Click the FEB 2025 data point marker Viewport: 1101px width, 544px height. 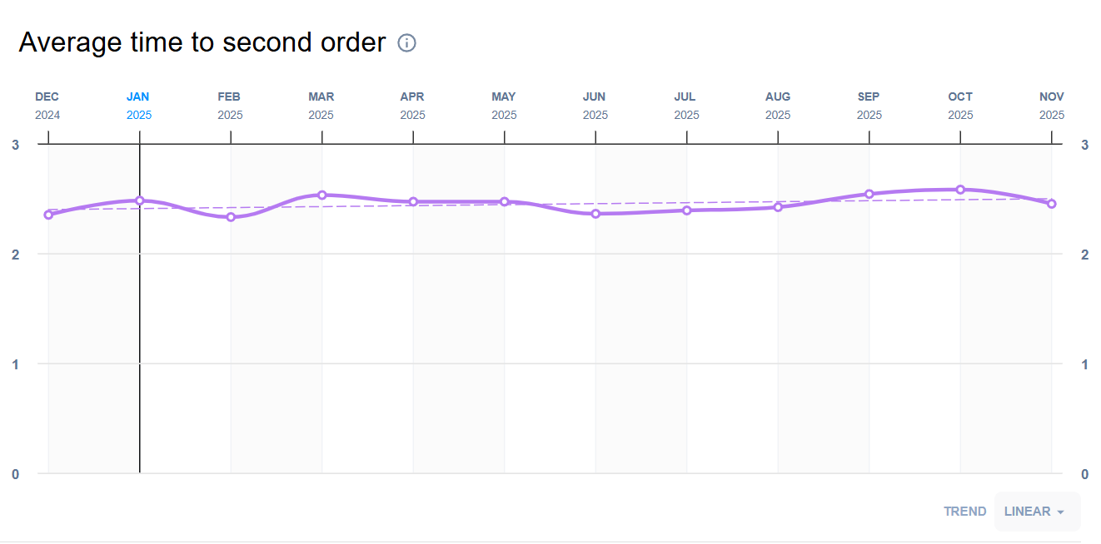tap(231, 217)
